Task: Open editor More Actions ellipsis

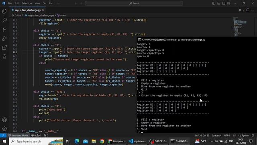Action: (x=253, y=10)
